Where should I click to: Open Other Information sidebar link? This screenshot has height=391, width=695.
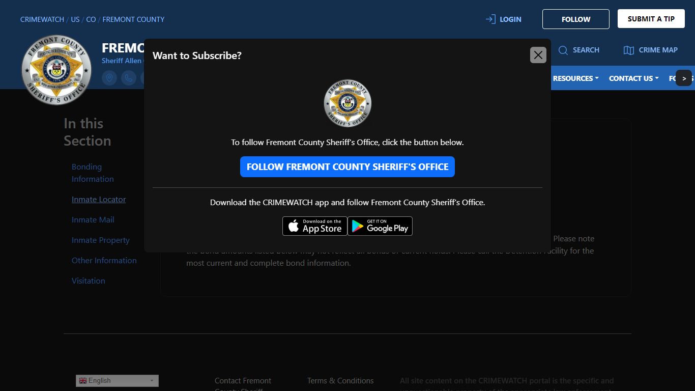point(104,261)
